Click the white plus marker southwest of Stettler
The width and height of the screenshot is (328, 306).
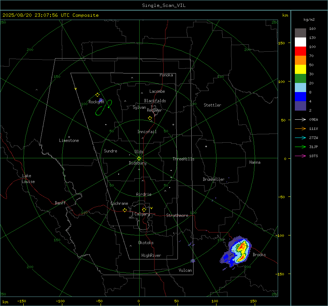point(206,146)
